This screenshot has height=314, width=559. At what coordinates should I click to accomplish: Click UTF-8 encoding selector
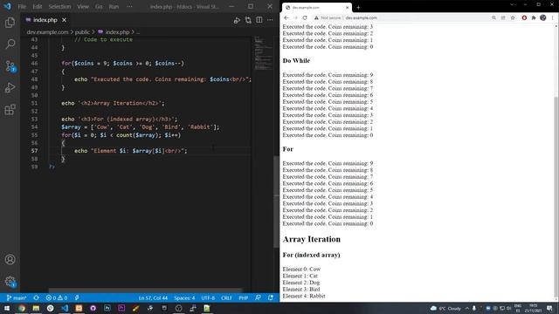[208, 297]
